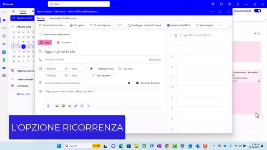Switch to the Evento tab
Screen dimensions: 267x150
point(41,18)
